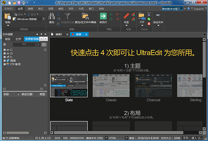Click the 复制 (Copy) button
Image resolution: width=208 pixels, height=141 pixels.
[19, 14]
